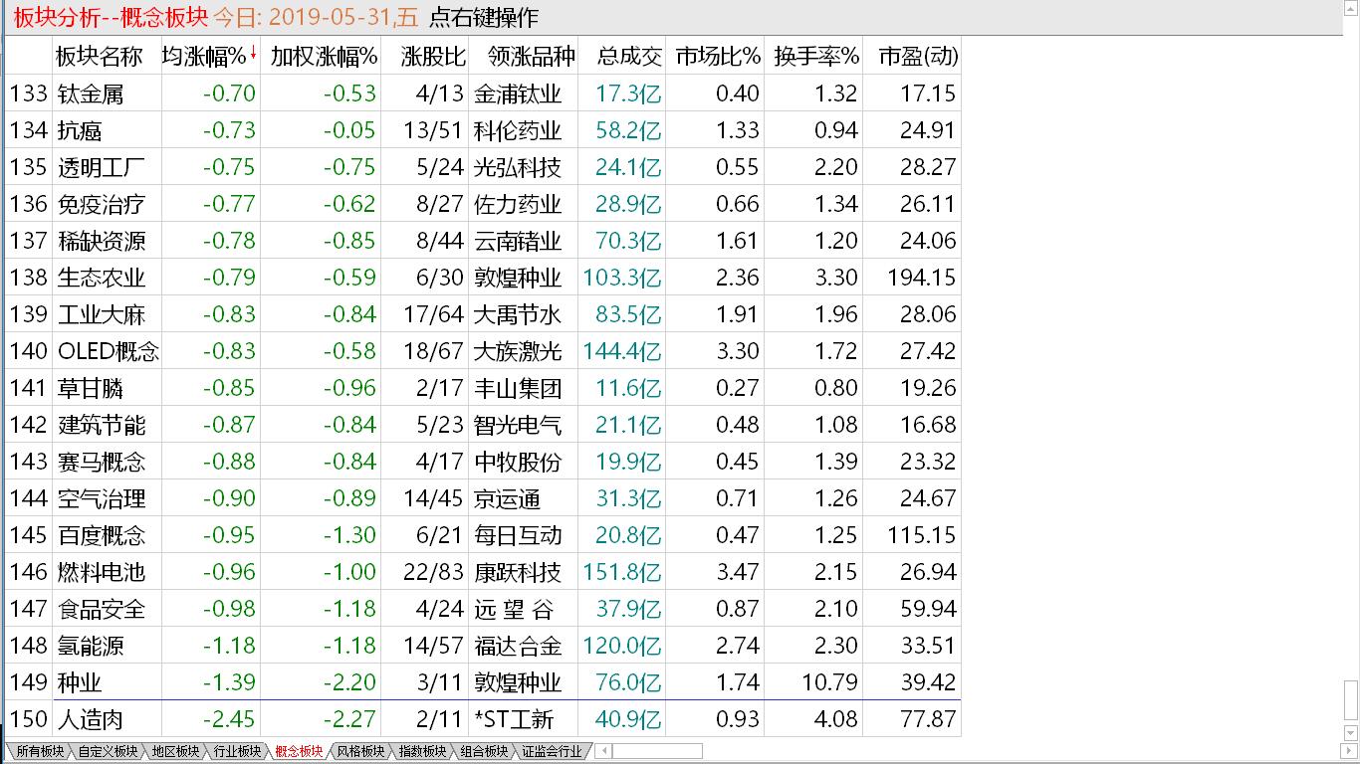Click leading stock 光弘科技

point(518,167)
